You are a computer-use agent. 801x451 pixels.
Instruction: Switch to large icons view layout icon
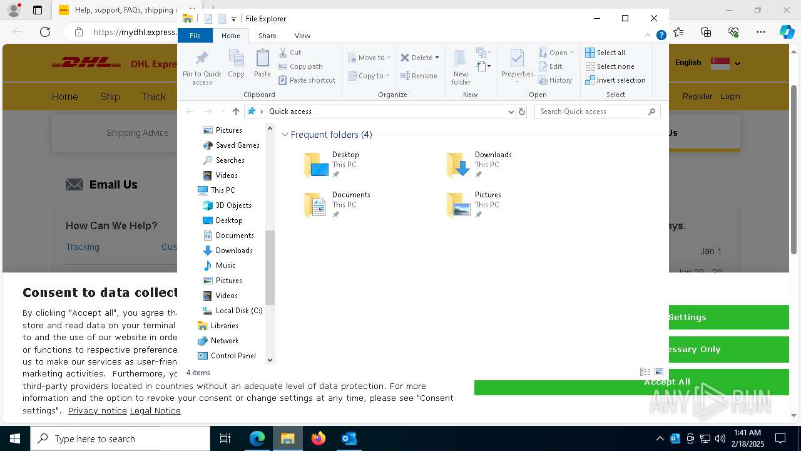(x=658, y=372)
